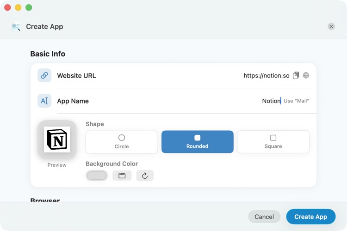Select the Circle shape option
The width and height of the screenshot is (347, 231).
122,142
